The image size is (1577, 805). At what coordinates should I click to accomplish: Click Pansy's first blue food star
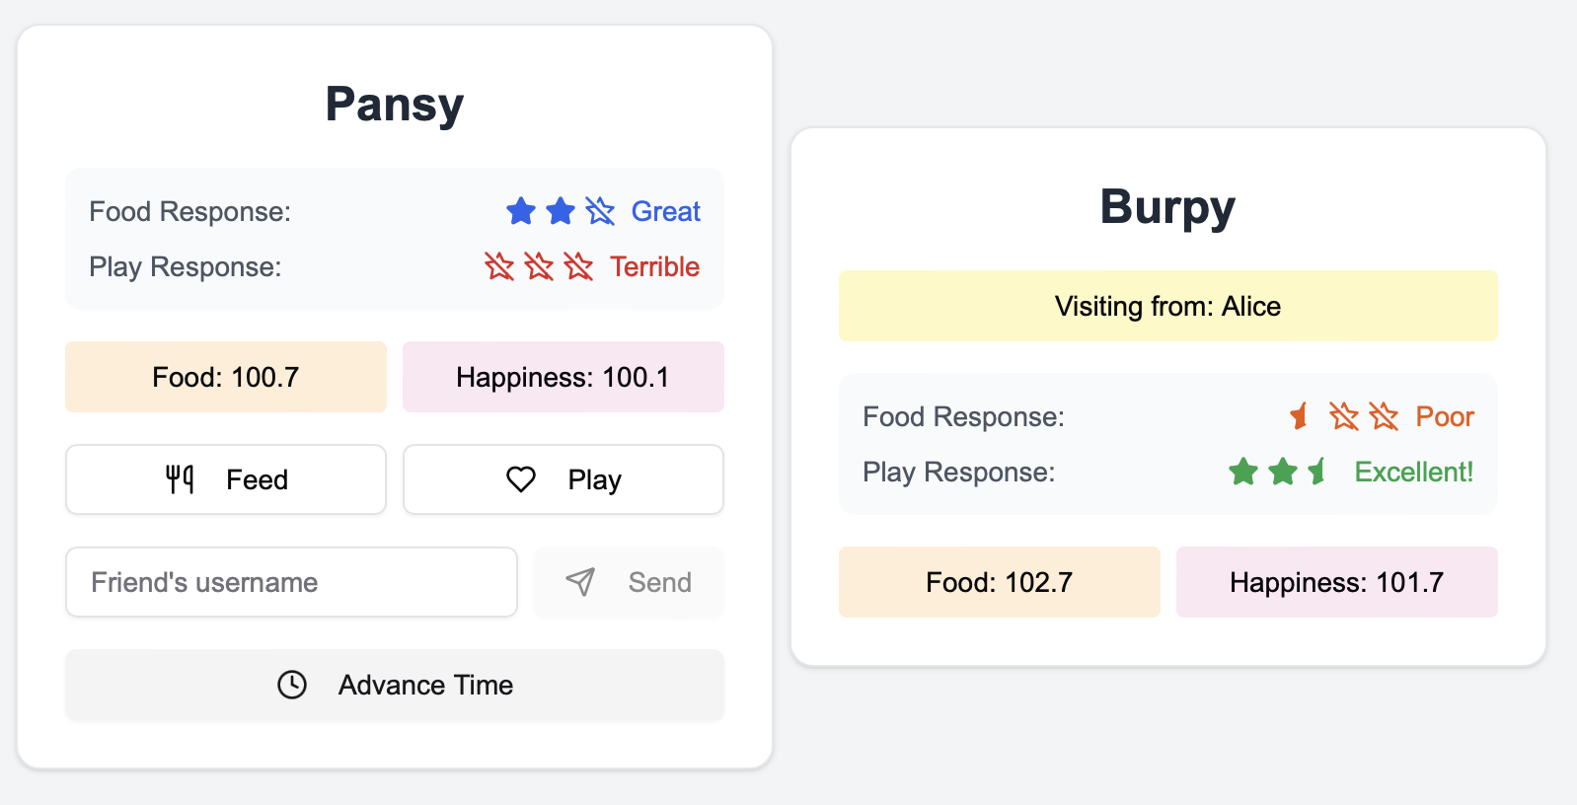click(521, 211)
